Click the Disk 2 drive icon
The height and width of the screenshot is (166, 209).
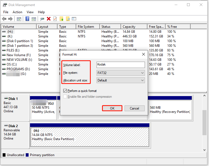tap(6, 126)
